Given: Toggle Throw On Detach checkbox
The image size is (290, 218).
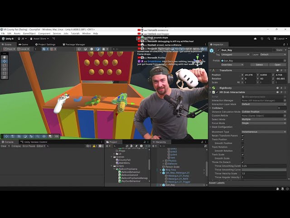Looking at the screenshot, I should pos(243,162).
